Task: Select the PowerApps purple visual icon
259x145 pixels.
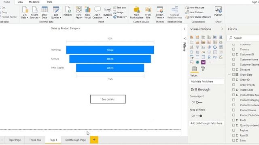Action: click(203, 62)
